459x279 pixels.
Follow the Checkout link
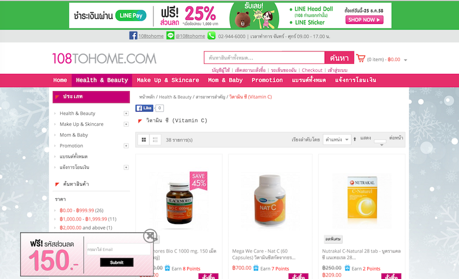pos(312,70)
